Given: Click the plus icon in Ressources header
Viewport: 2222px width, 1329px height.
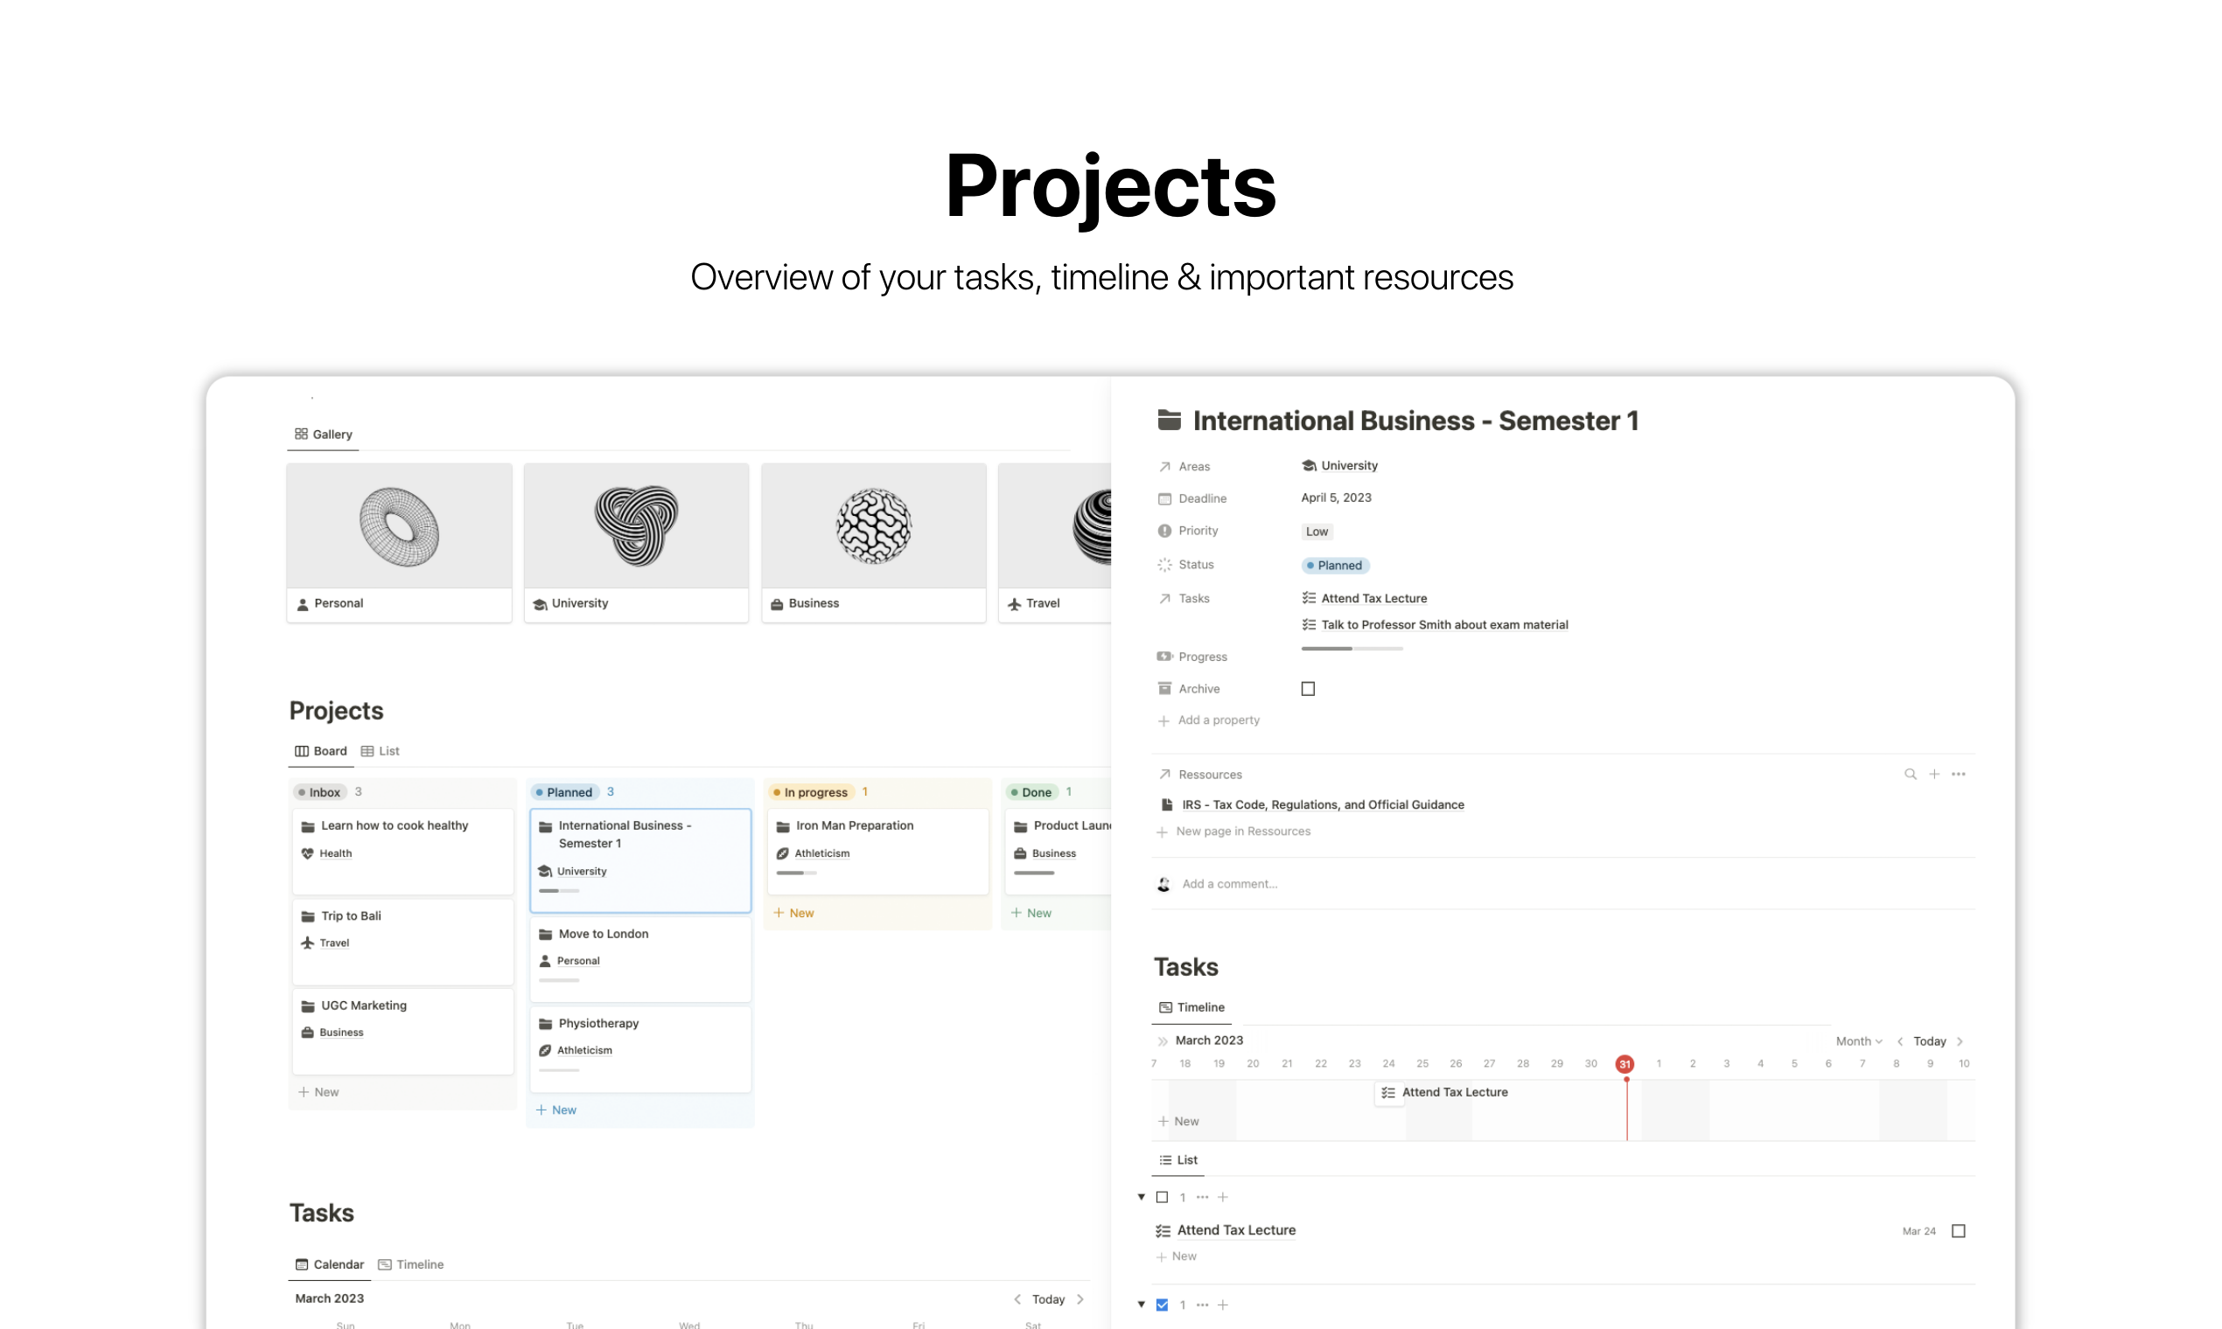Looking at the screenshot, I should [x=1934, y=774].
